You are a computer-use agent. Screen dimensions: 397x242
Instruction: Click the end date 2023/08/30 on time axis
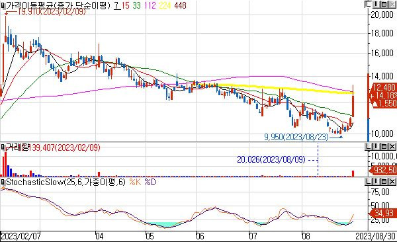point(375,237)
